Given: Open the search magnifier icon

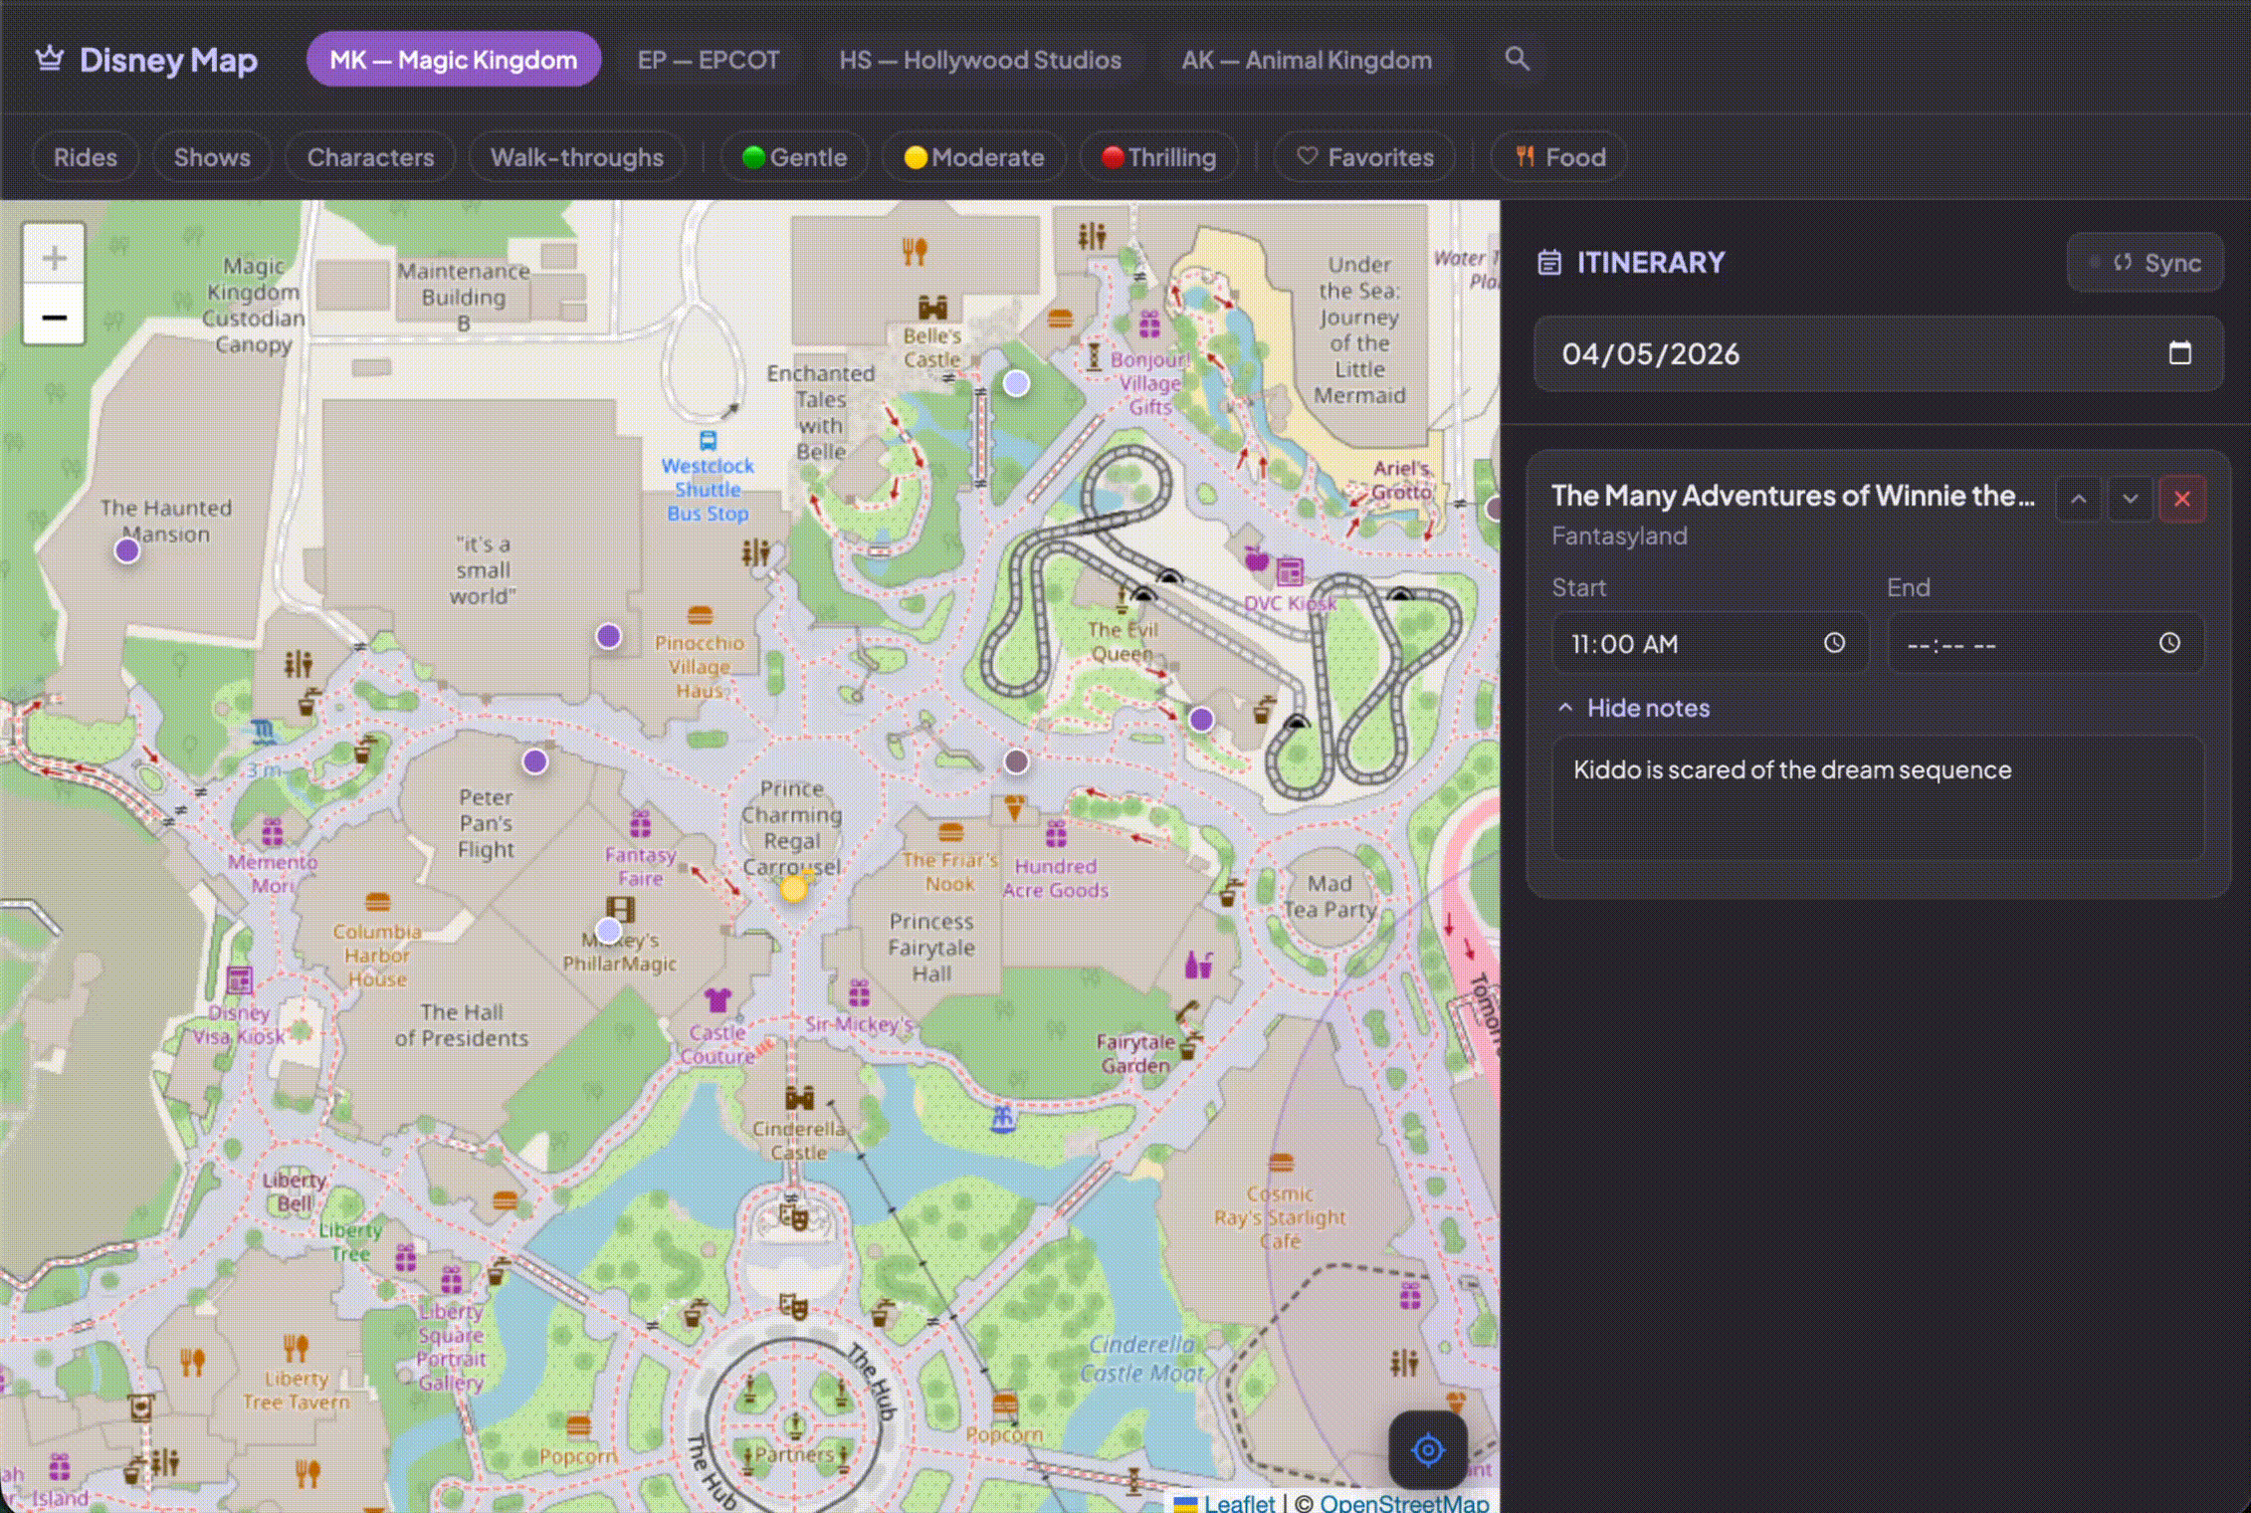Looking at the screenshot, I should pos(1517,59).
